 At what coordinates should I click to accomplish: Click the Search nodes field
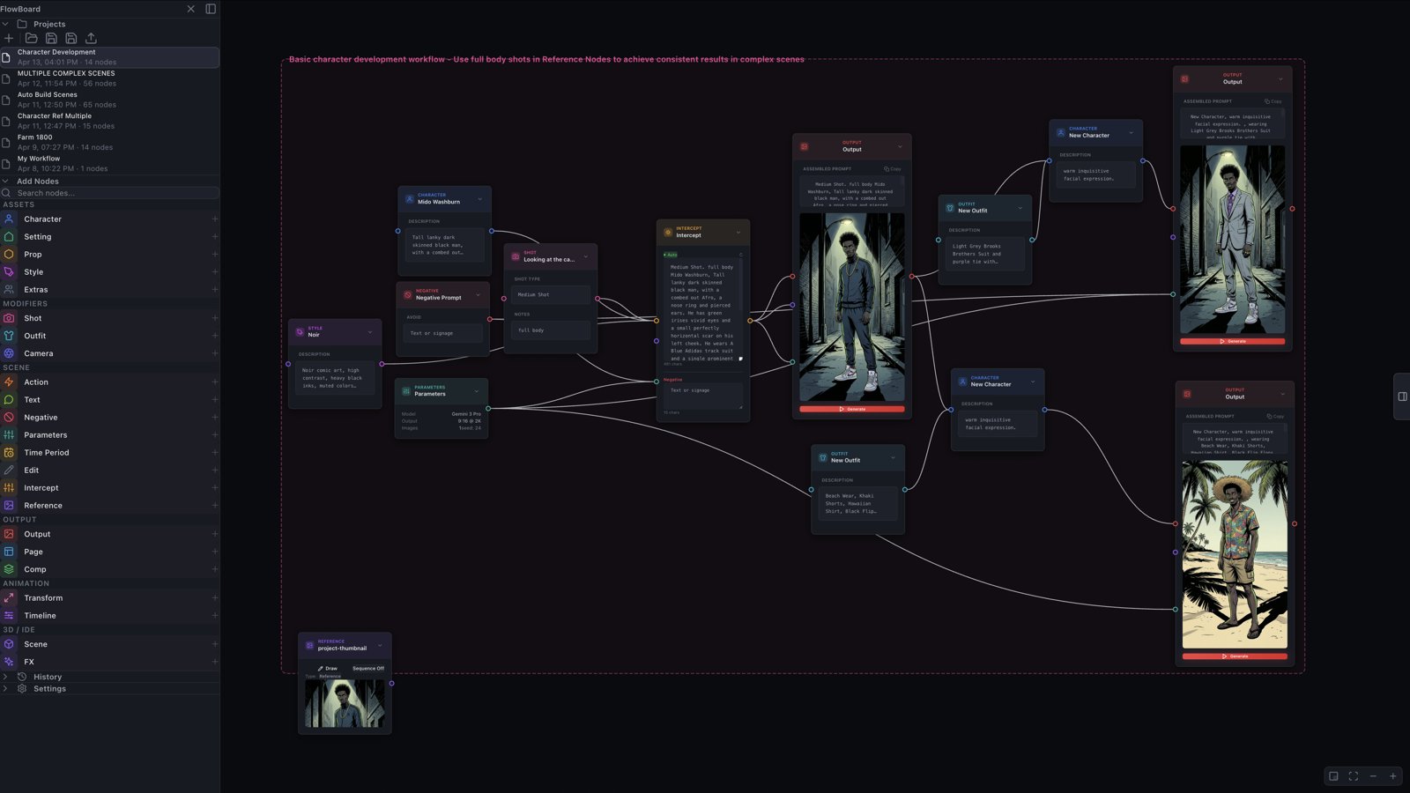(x=109, y=193)
